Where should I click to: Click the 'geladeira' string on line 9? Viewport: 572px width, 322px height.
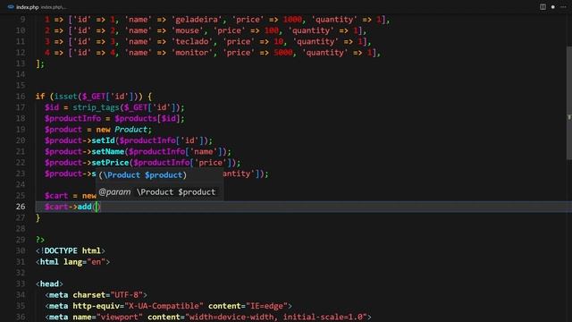(x=197, y=20)
